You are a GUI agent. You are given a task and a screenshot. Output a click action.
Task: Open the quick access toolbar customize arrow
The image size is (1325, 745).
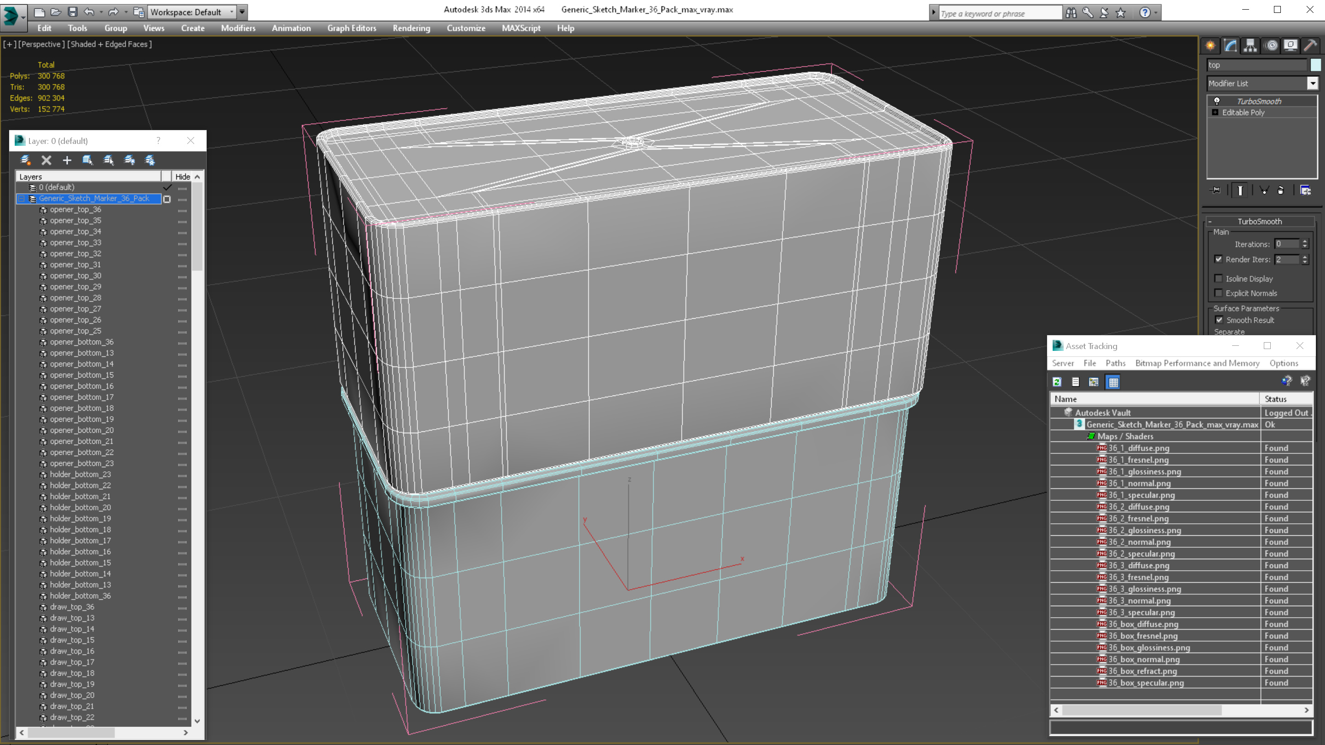pyautogui.click(x=242, y=12)
